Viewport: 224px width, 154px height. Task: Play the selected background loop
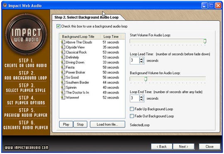pos(66,125)
